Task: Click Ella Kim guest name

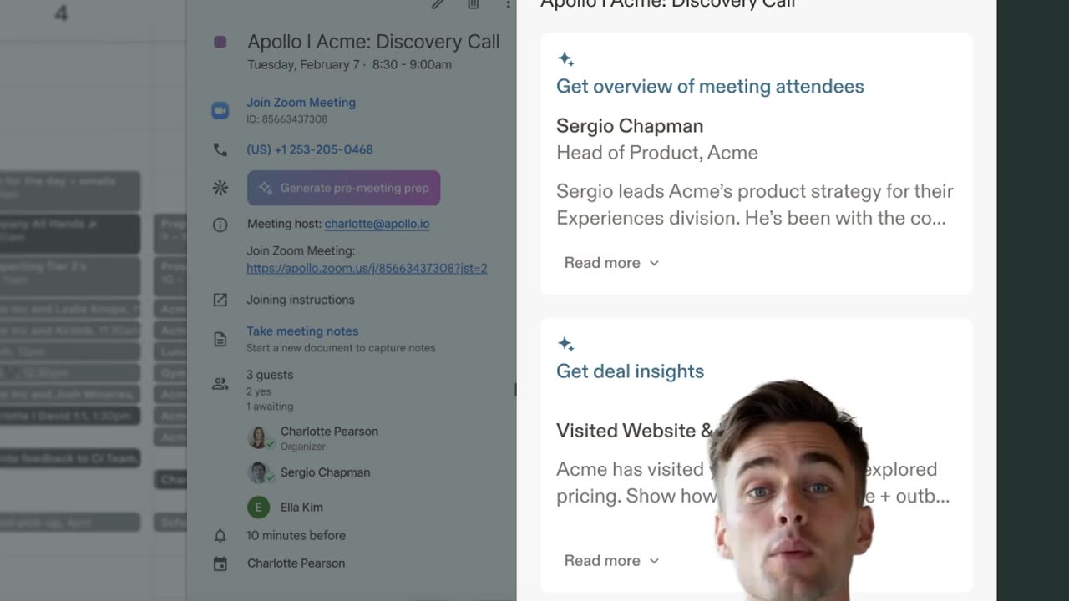Action: 301,507
